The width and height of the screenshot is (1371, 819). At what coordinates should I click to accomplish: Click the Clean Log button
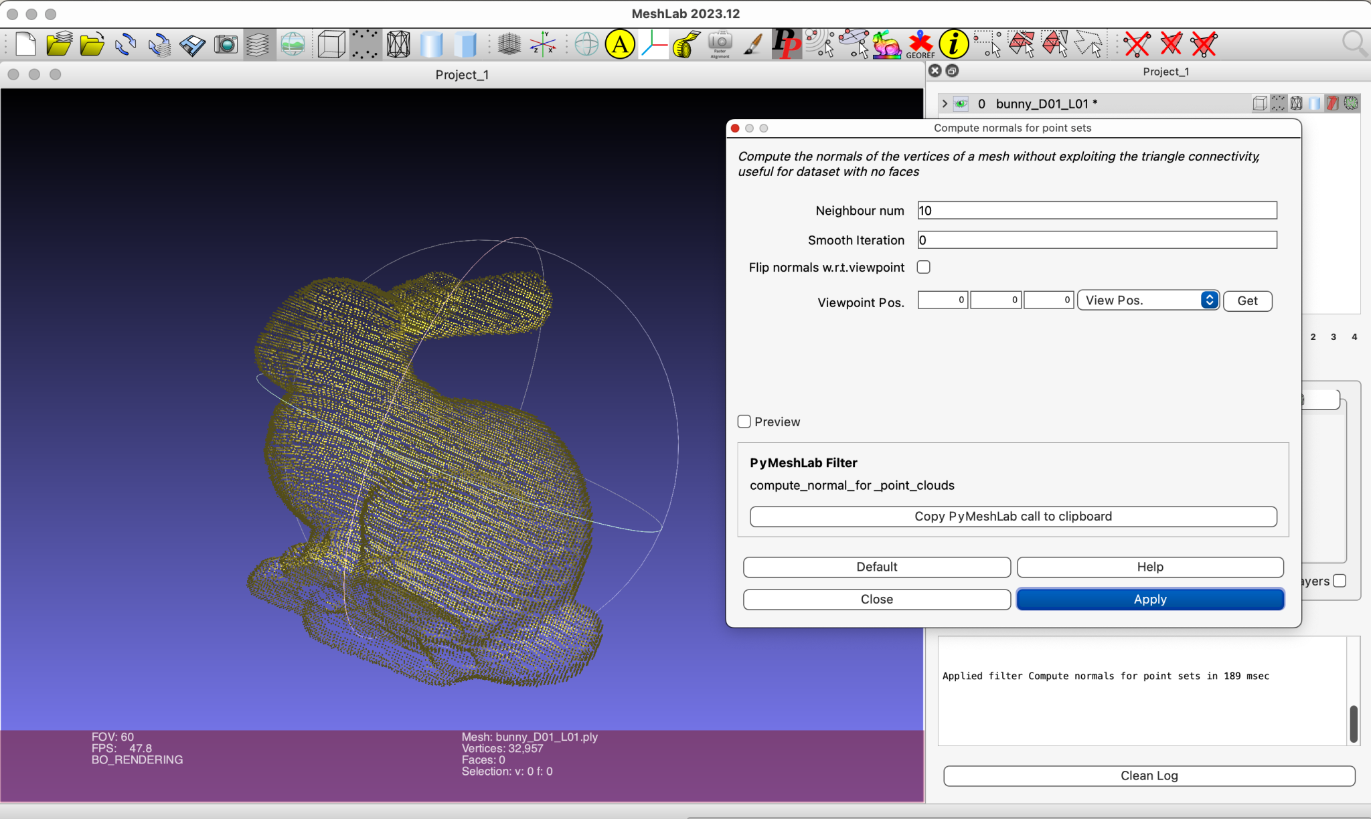pos(1149,776)
